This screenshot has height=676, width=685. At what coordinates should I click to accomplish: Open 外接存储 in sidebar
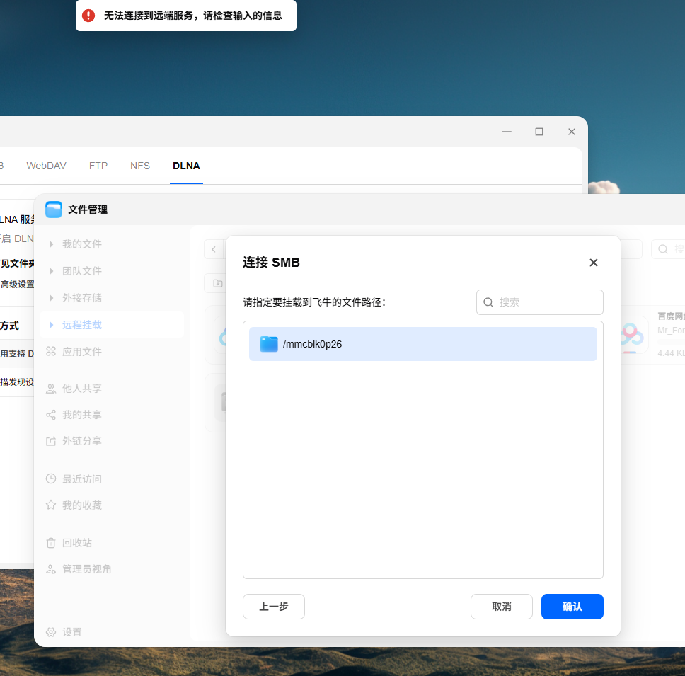coord(81,298)
